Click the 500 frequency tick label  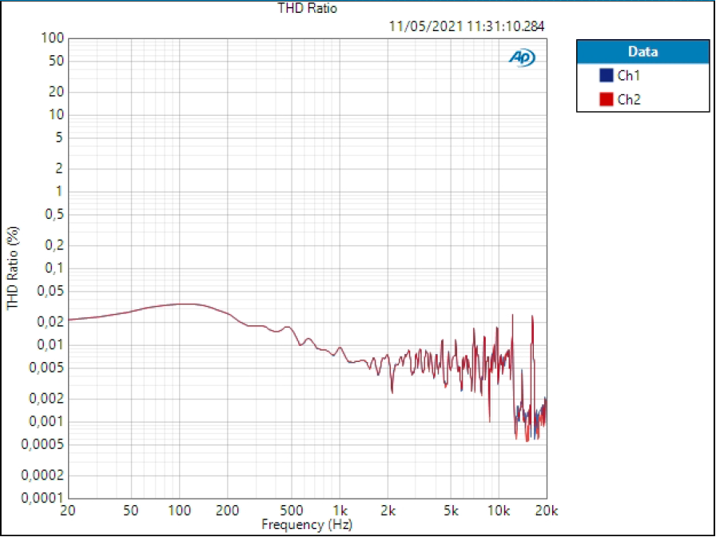coord(292,510)
